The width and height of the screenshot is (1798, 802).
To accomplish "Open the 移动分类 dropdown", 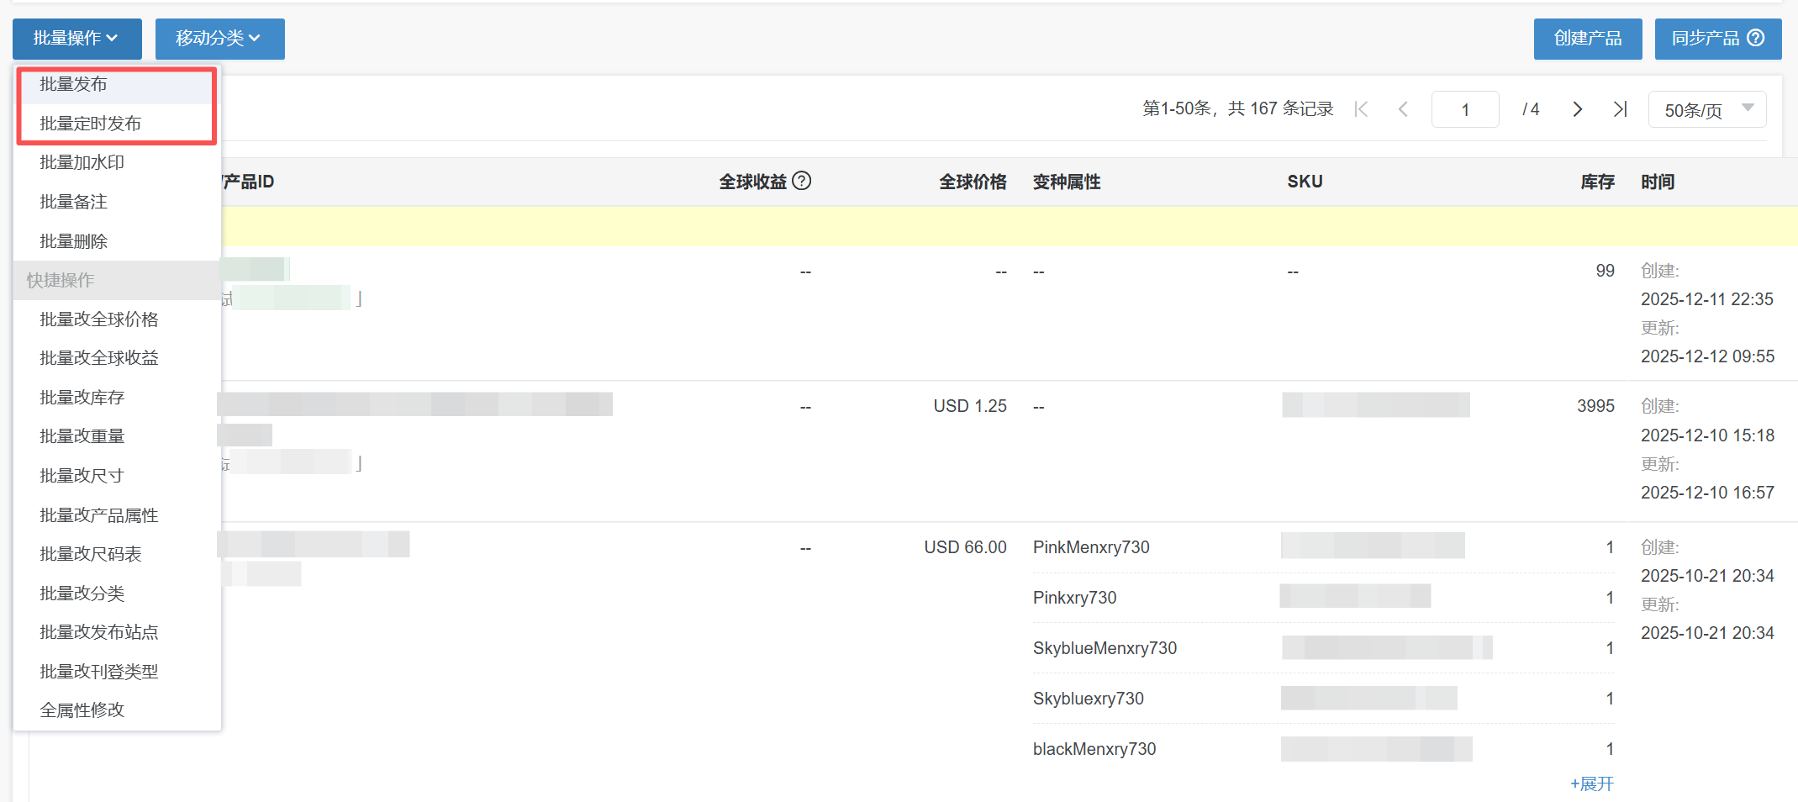I will point(219,39).
